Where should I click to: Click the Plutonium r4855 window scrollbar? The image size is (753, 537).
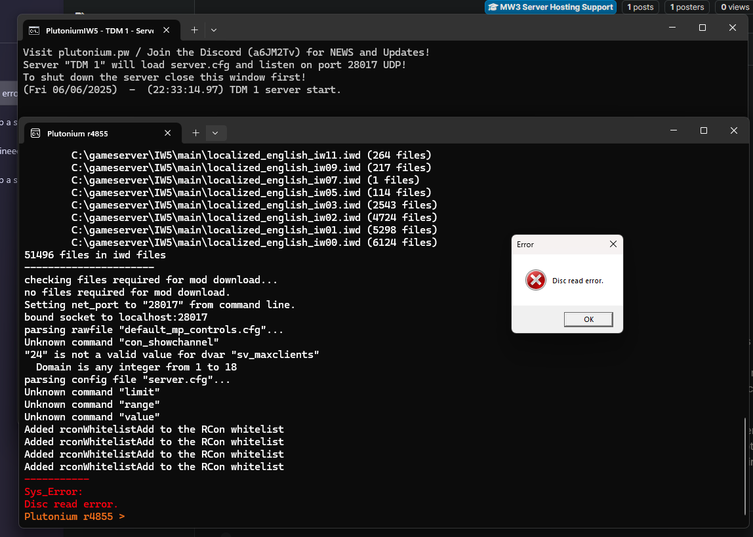[x=745, y=466]
